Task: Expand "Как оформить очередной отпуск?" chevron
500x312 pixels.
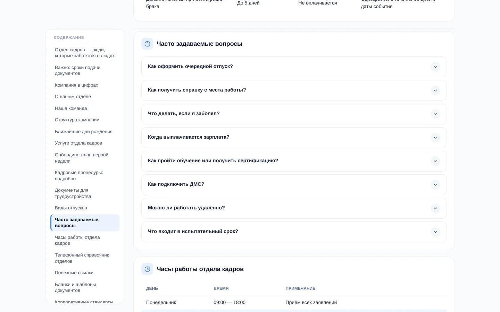Action: (435, 67)
